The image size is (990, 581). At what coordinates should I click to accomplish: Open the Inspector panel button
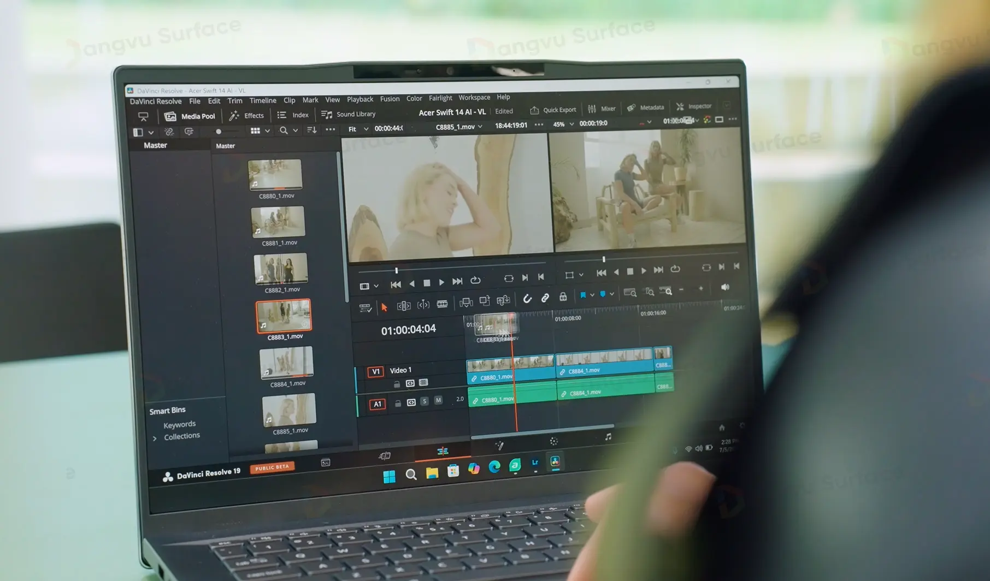click(x=694, y=106)
